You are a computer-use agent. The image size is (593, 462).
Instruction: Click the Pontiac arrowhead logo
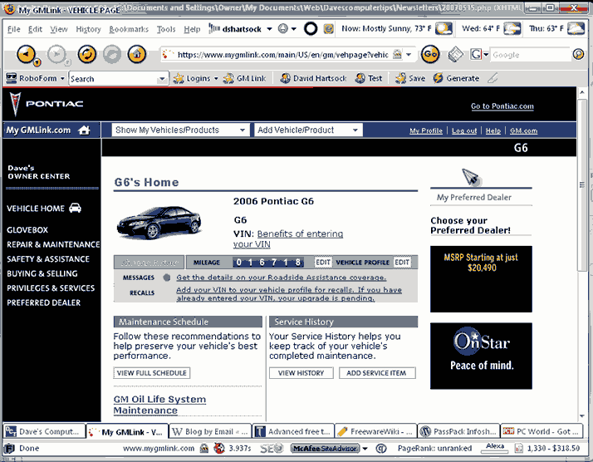(x=15, y=104)
